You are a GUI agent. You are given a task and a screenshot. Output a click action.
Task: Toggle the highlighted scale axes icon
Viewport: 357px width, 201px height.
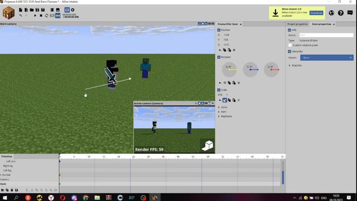click(x=225, y=100)
